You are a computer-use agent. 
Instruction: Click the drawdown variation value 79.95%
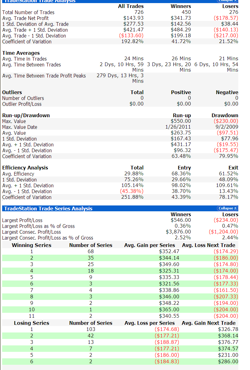pyautogui.click(x=228, y=156)
